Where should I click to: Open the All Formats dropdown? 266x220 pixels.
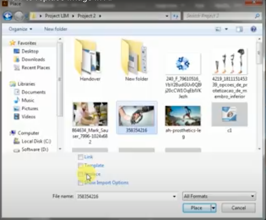(219, 196)
